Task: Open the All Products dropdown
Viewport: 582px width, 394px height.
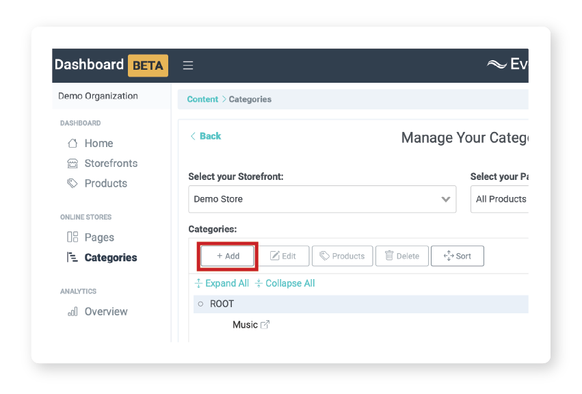Action: (500, 199)
